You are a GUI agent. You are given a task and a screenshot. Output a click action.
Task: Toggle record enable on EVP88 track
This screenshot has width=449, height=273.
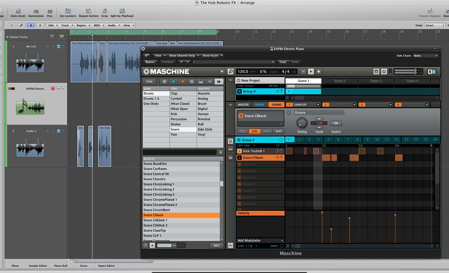(x=53, y=89)
